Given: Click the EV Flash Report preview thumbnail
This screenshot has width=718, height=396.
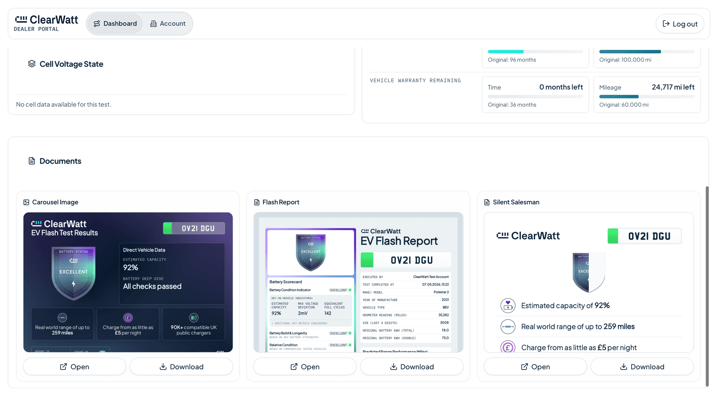Looking at the screenshot, I should coord(358,282).
